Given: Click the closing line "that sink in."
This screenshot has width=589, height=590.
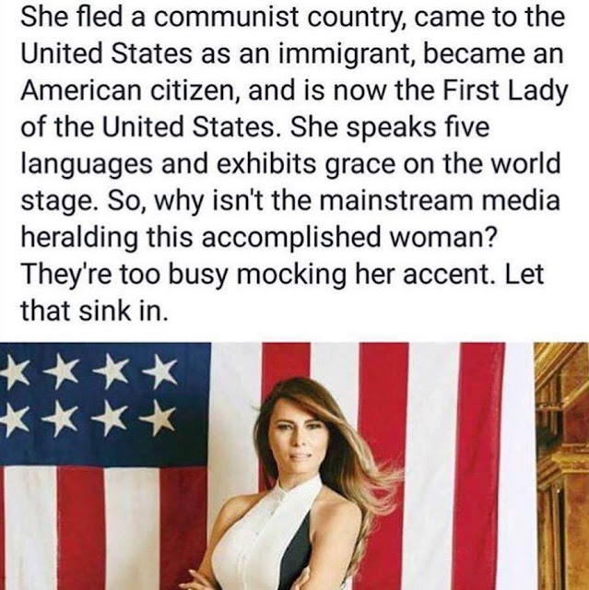Looking at the screenshot, I should tap(94, 311).
